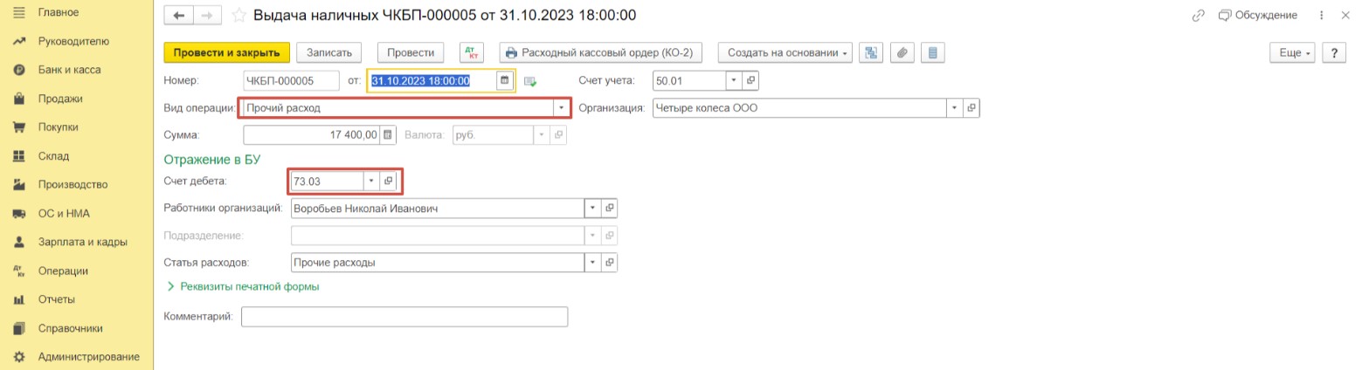The height and width of the screenshot is (370, 1362).
Task: Open the Еще menu
Action: (x=1293, y=52)
